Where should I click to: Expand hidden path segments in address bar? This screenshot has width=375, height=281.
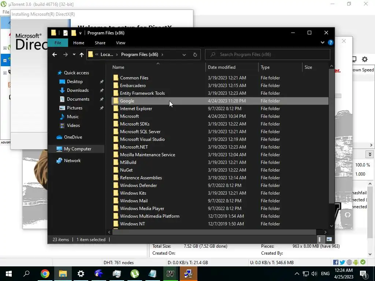click(97, 55)
